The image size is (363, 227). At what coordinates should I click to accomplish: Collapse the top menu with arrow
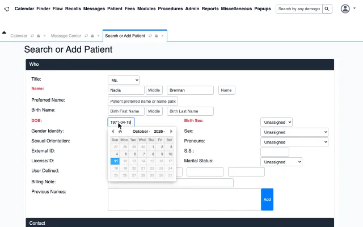[x=4, y=33]
